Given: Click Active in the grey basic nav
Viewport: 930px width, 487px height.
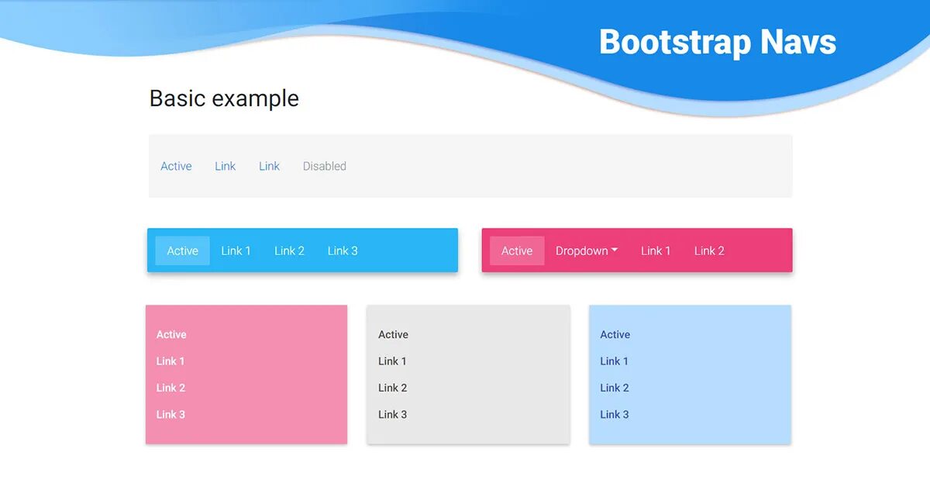Looking at the screenshot, I should tap(176, 166).
